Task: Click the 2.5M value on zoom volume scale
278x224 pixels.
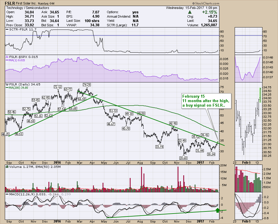Action: coord(267,169)
